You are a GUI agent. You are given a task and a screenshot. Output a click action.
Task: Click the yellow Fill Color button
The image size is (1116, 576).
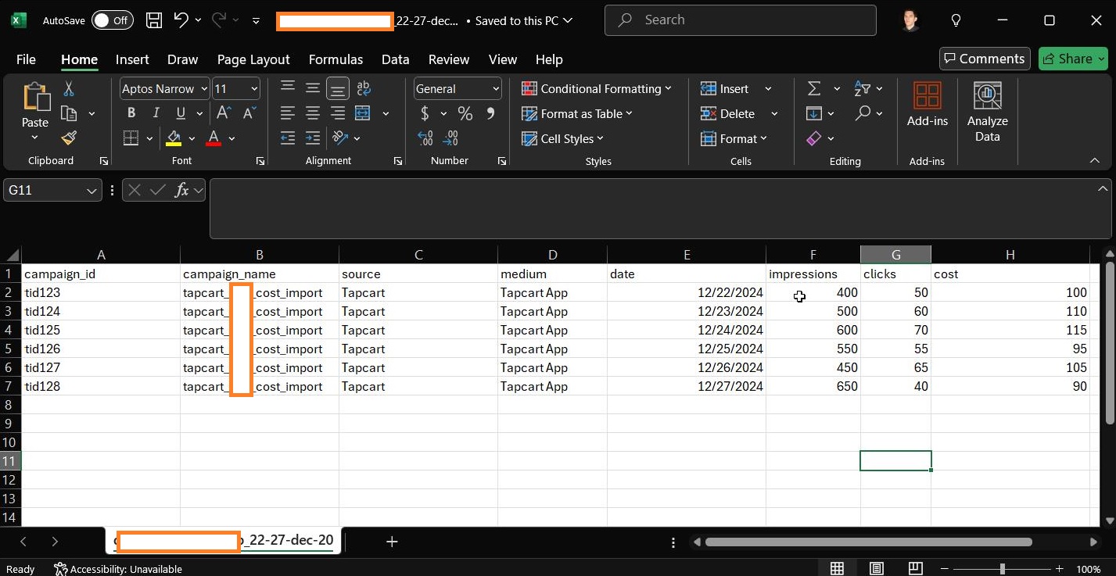[174, 138]
